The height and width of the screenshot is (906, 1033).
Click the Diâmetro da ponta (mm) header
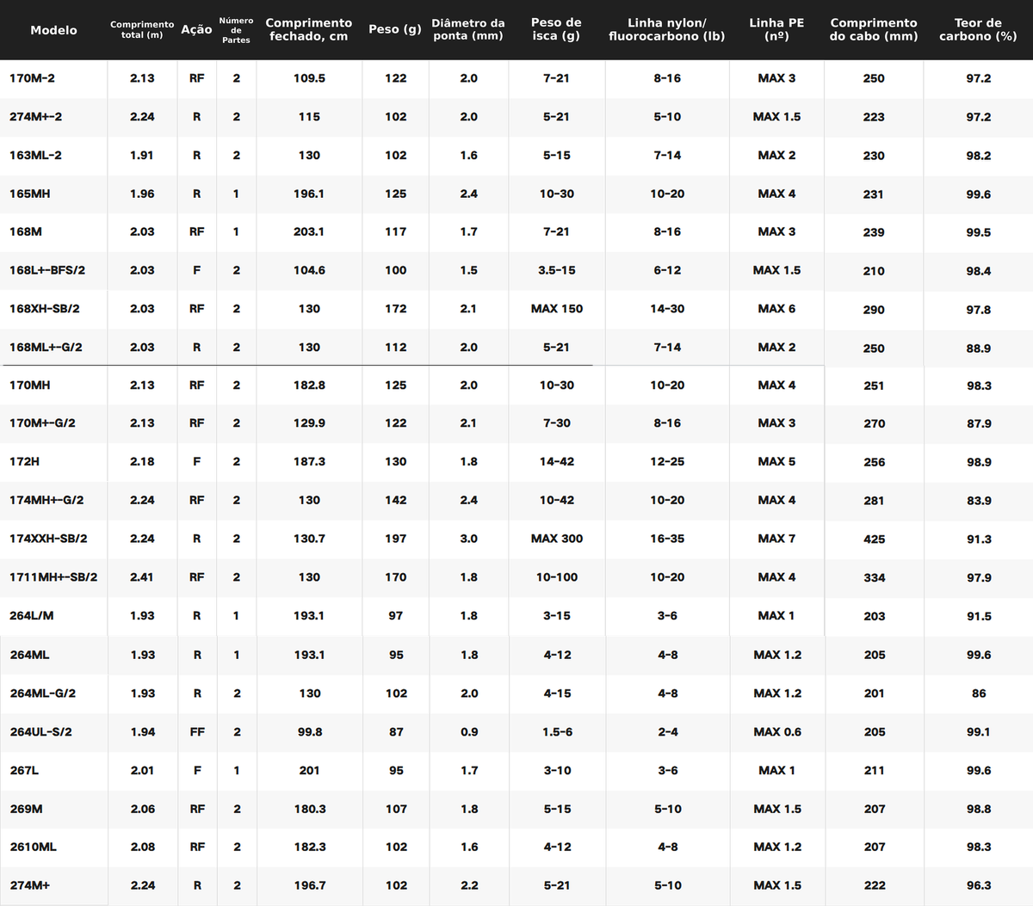click(468, 29)
